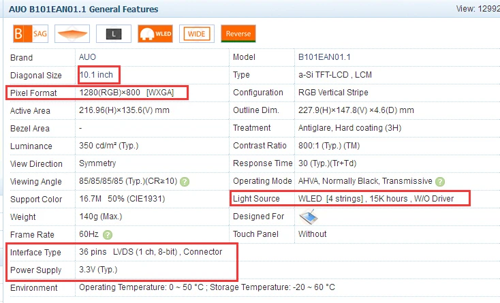The image size is (500, 303).
Task: Select the Touch Panel value Without
Action: point(312,234)
